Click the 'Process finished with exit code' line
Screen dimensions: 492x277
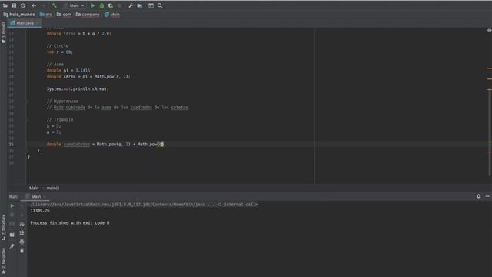coord(70,222)
